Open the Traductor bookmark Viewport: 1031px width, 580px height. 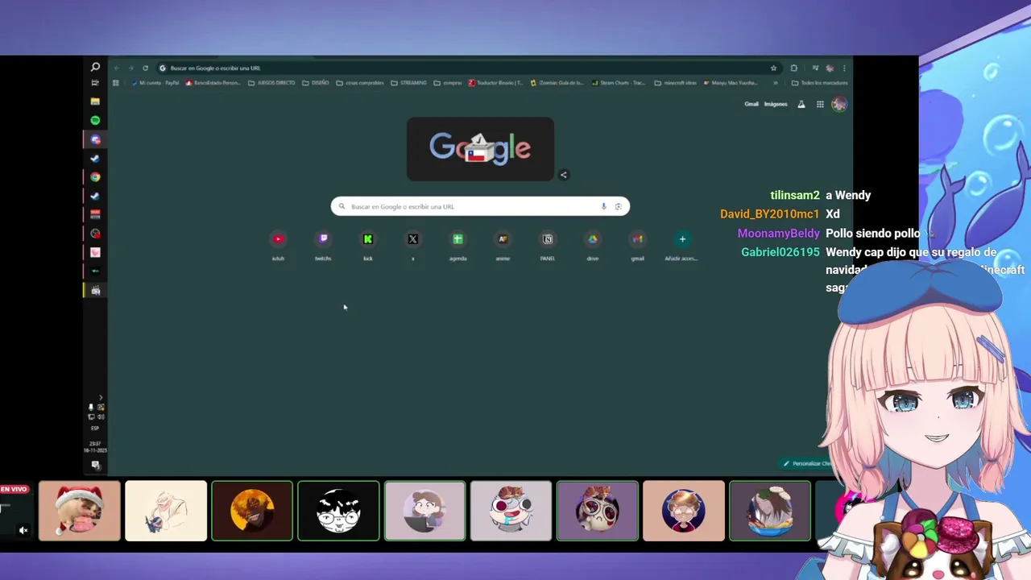point(496,83)
